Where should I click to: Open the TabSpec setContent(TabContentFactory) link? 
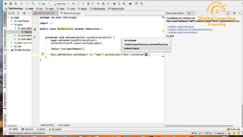pos(190,30)
